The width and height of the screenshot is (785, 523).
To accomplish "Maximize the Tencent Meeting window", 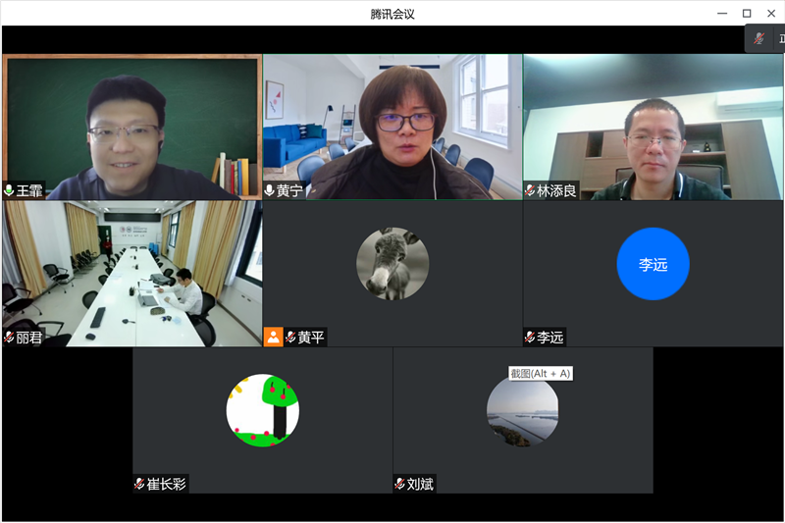I will click(x=746, y=13).
